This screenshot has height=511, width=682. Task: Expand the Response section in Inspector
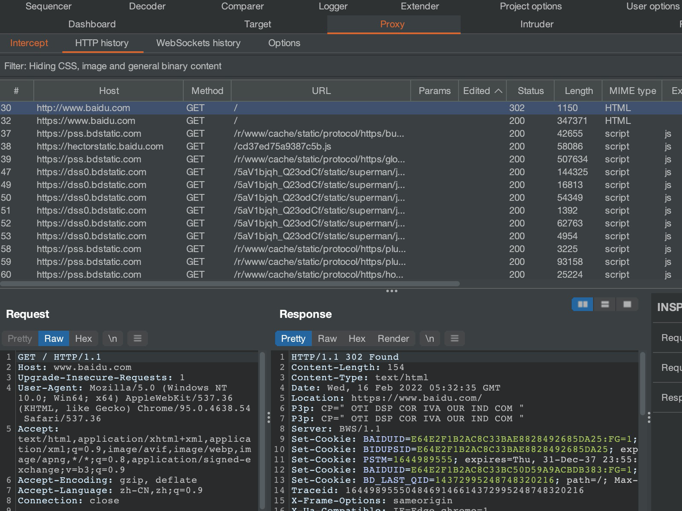[671, 397]
